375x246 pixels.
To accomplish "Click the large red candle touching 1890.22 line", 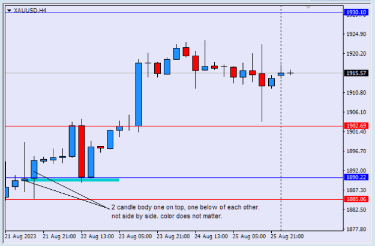I will 82,151.
